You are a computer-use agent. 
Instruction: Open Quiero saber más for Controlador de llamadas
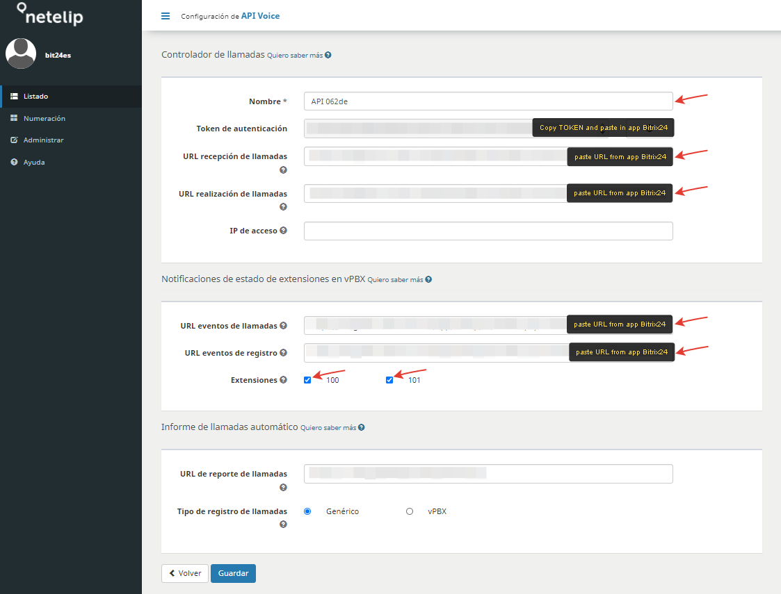[295, 55]
